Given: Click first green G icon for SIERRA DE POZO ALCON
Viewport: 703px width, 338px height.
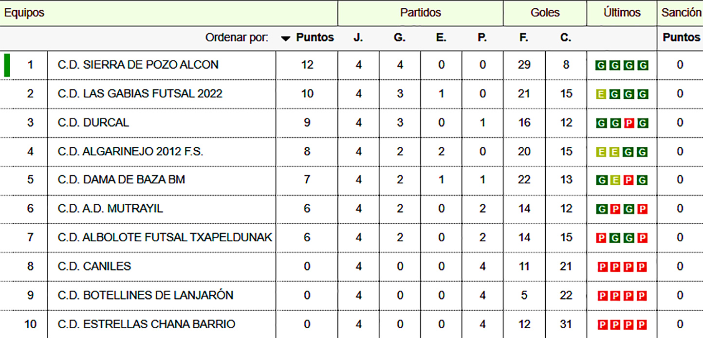Looking at the screenshot, I should pyautogui.click(x=601, y=66).
